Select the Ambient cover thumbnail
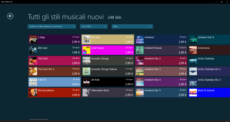Screen dimensions: 230x122 [140, 39]
